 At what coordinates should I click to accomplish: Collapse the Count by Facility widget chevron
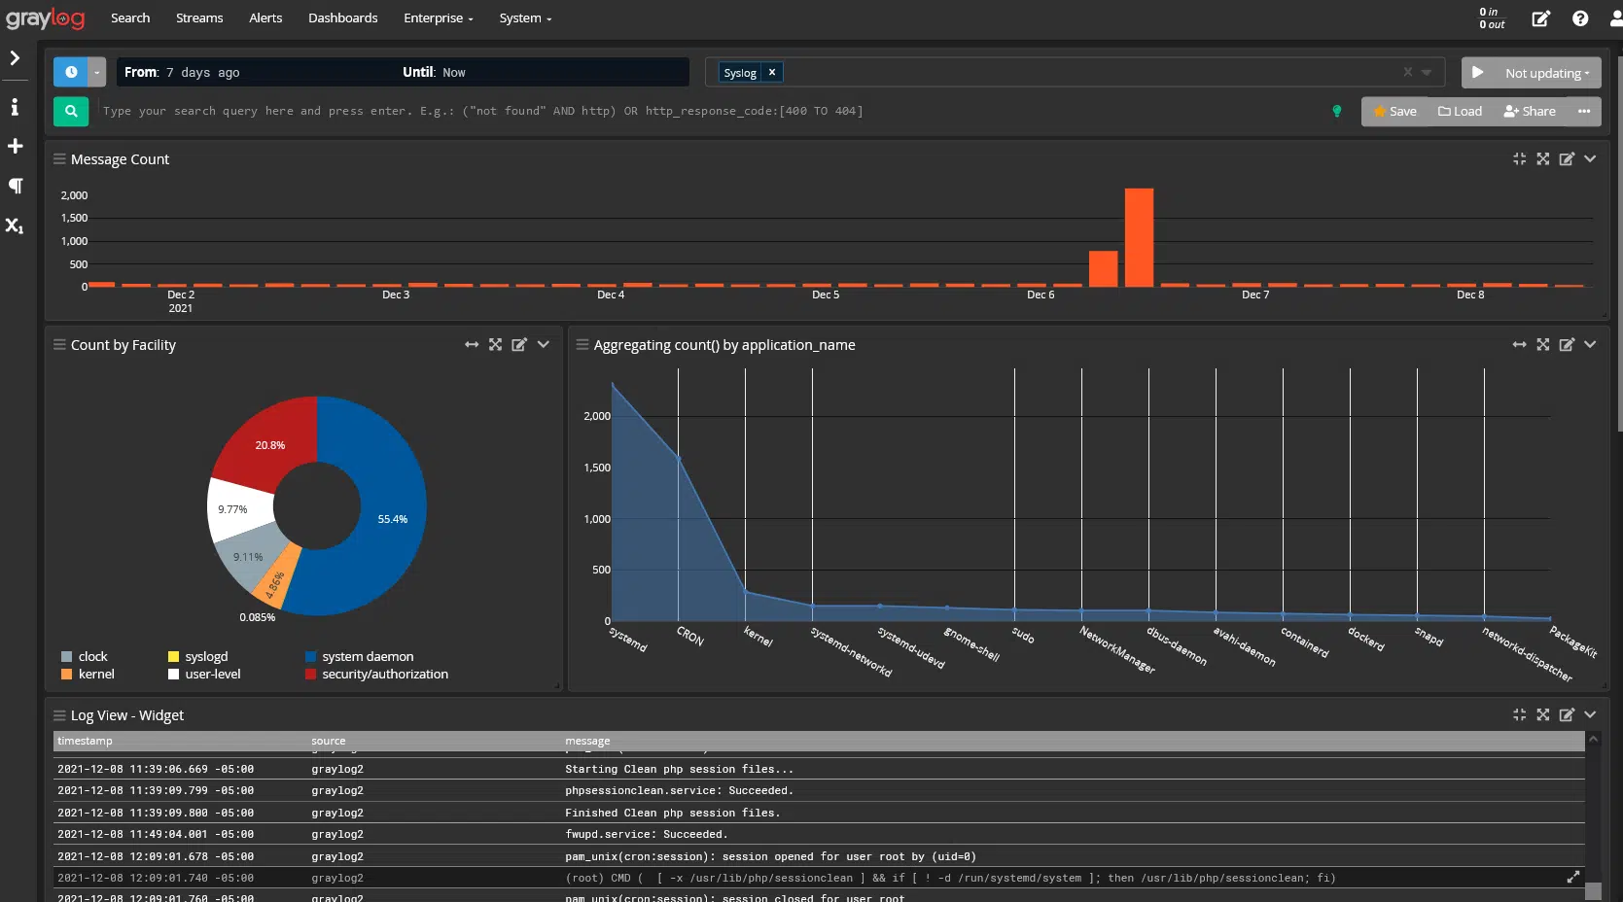coord(544,344)
